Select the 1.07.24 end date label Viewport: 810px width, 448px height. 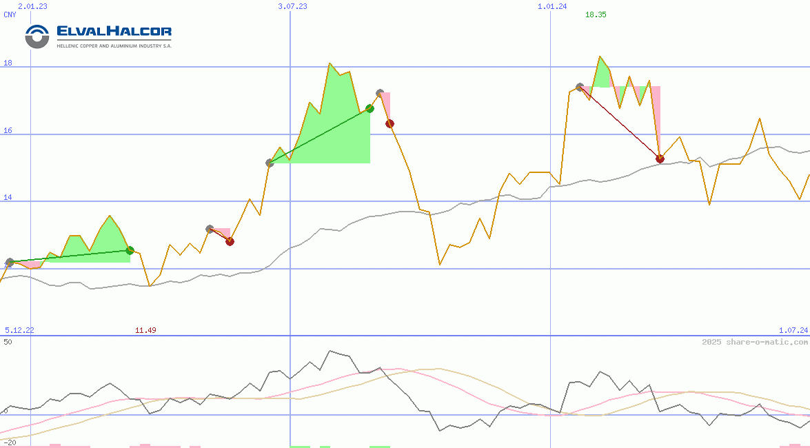click(793, 330)
